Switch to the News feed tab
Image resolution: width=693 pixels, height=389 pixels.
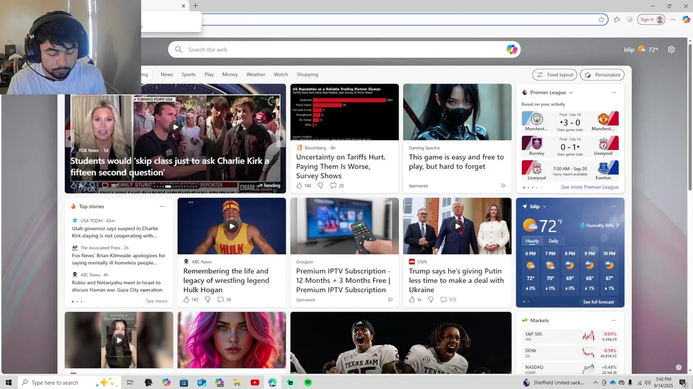[x=167, y=75]
